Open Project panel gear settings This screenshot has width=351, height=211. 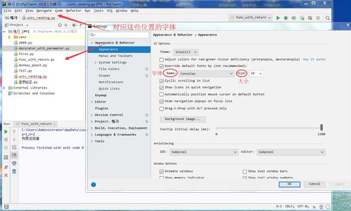[74, 25]
